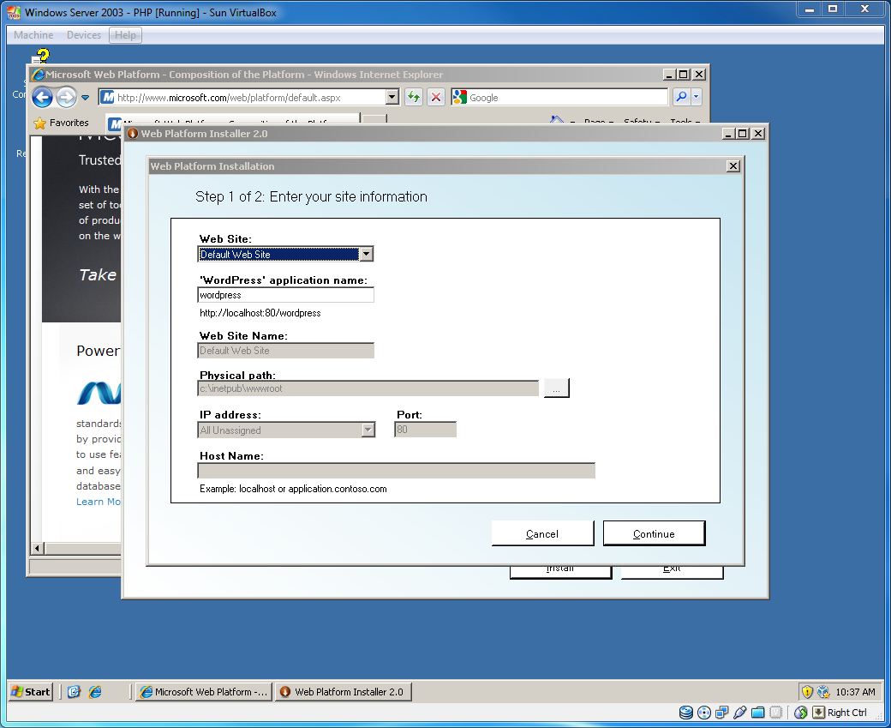Click the search magnifier icon in IE
The image size is (891, 728).
[x=681, y=97]
